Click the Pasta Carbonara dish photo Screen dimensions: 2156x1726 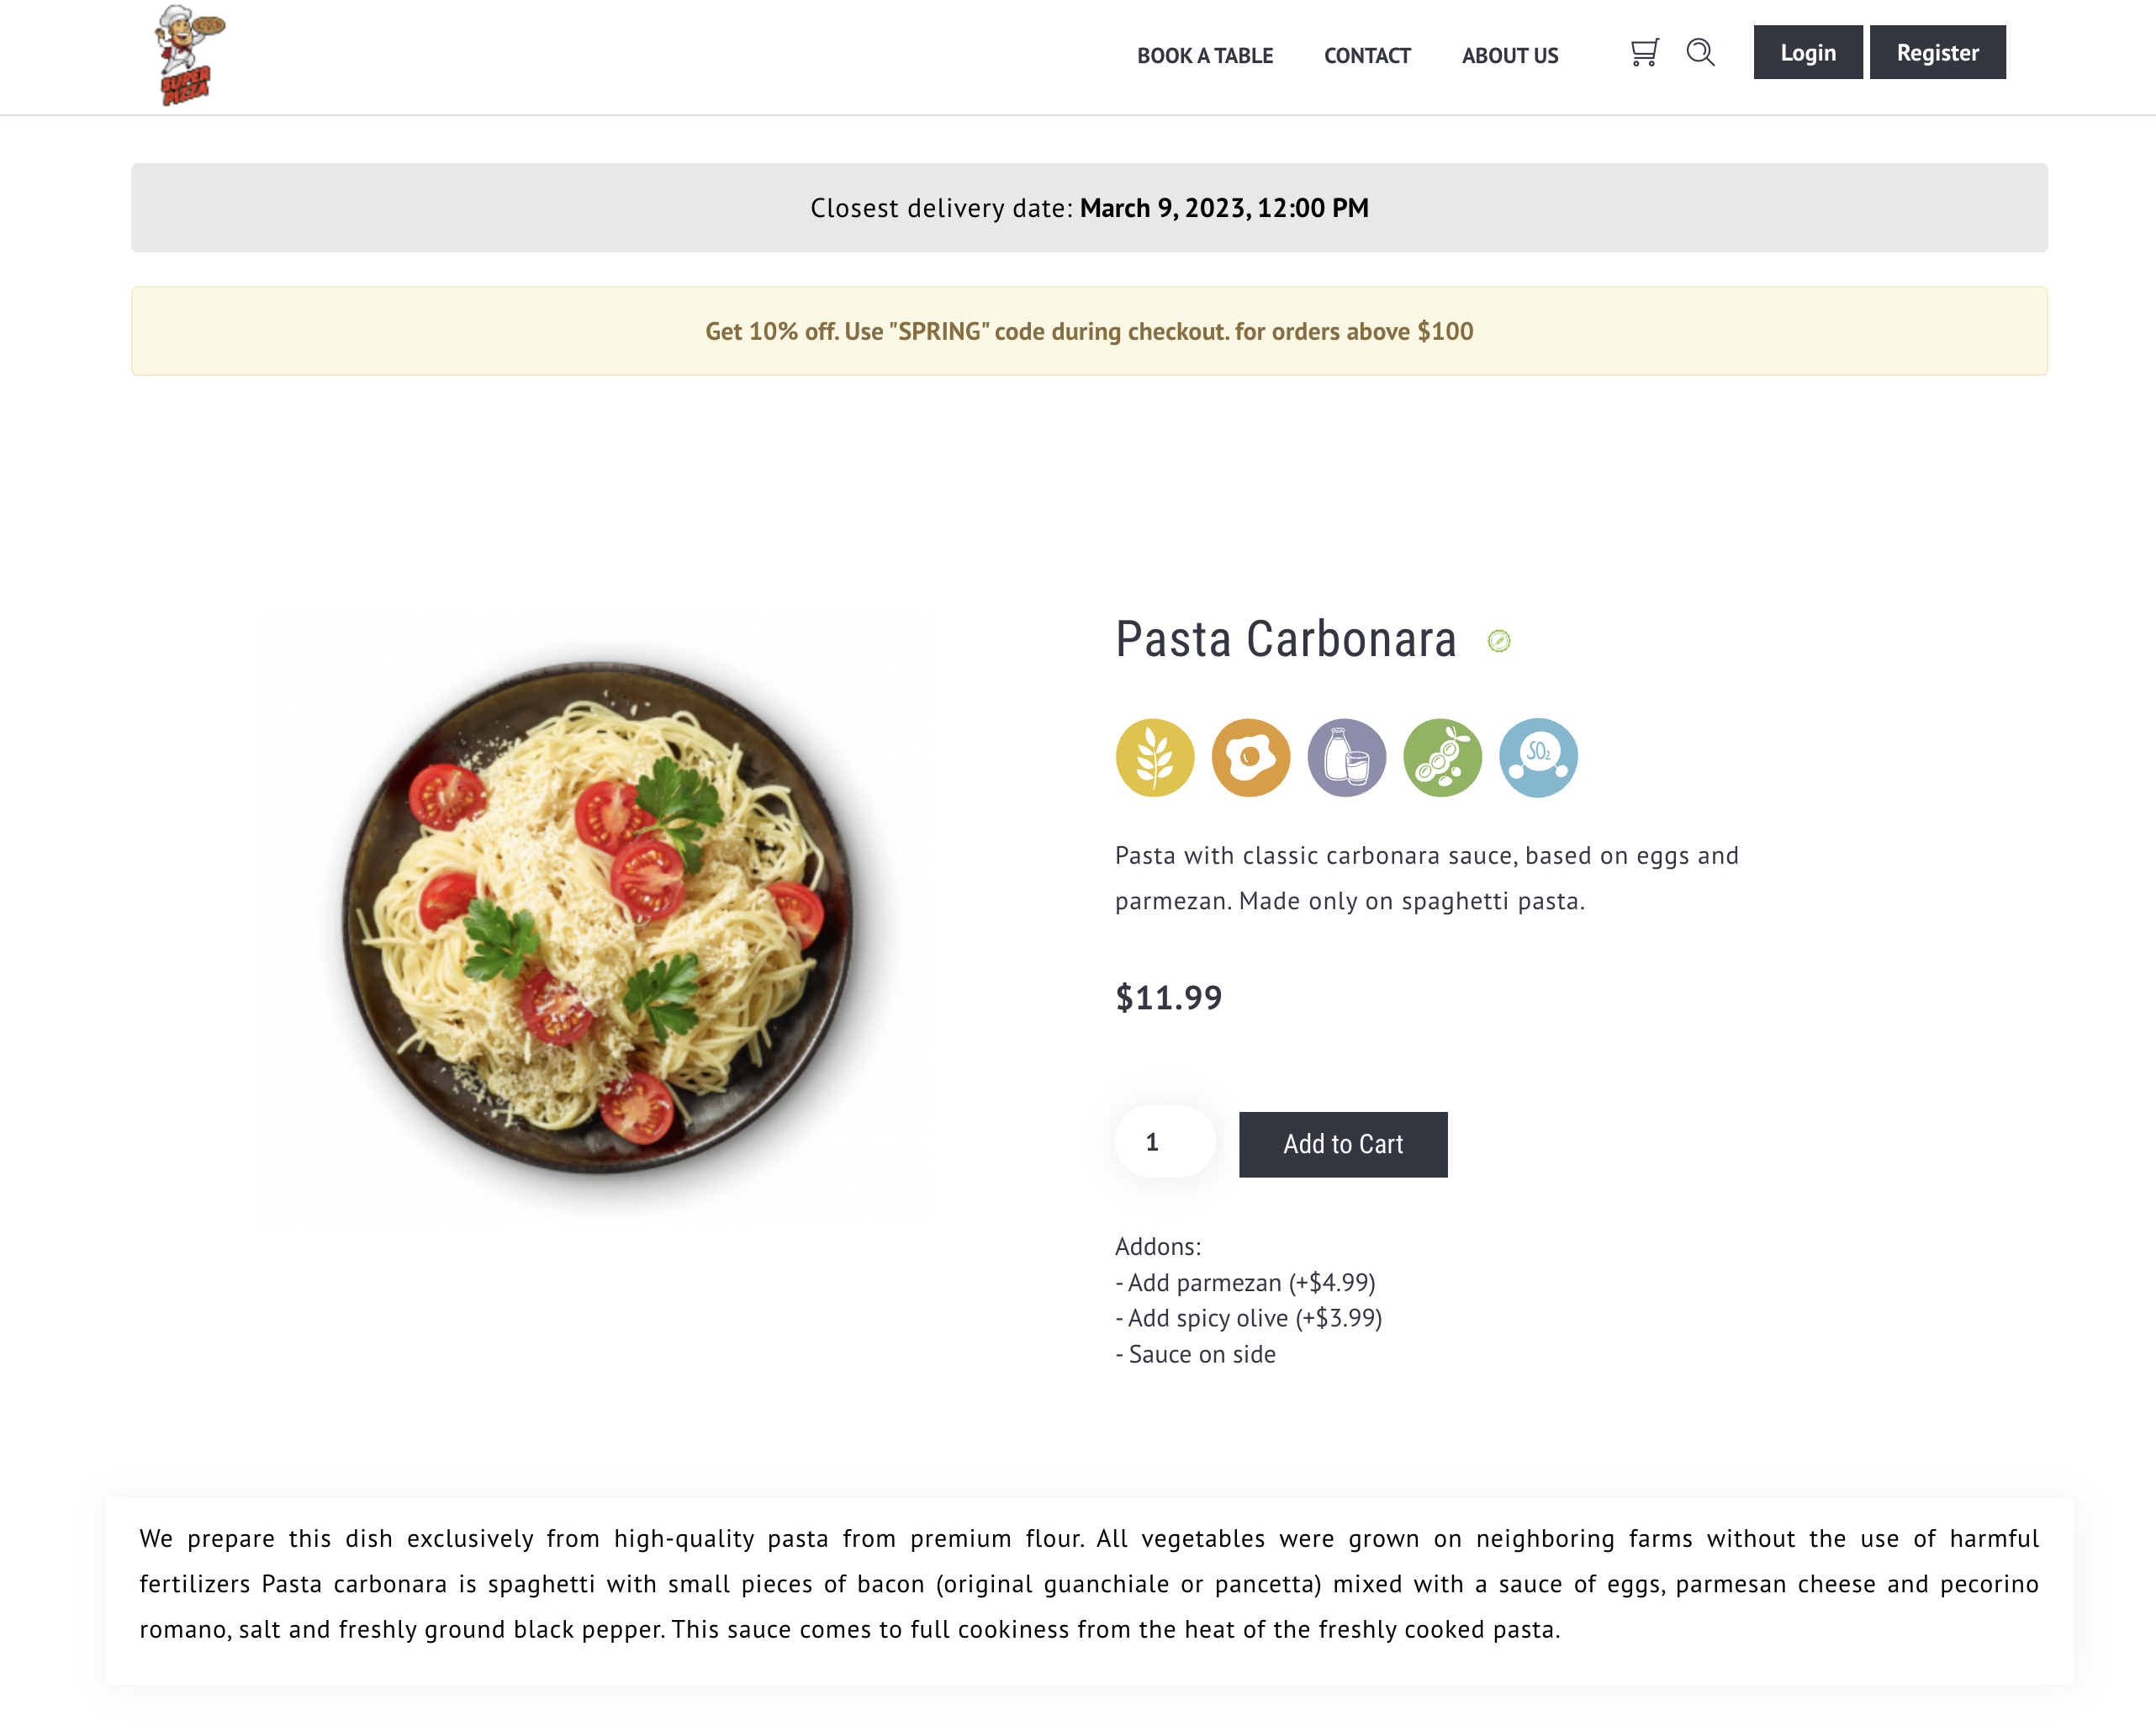[x=598, y=917]
